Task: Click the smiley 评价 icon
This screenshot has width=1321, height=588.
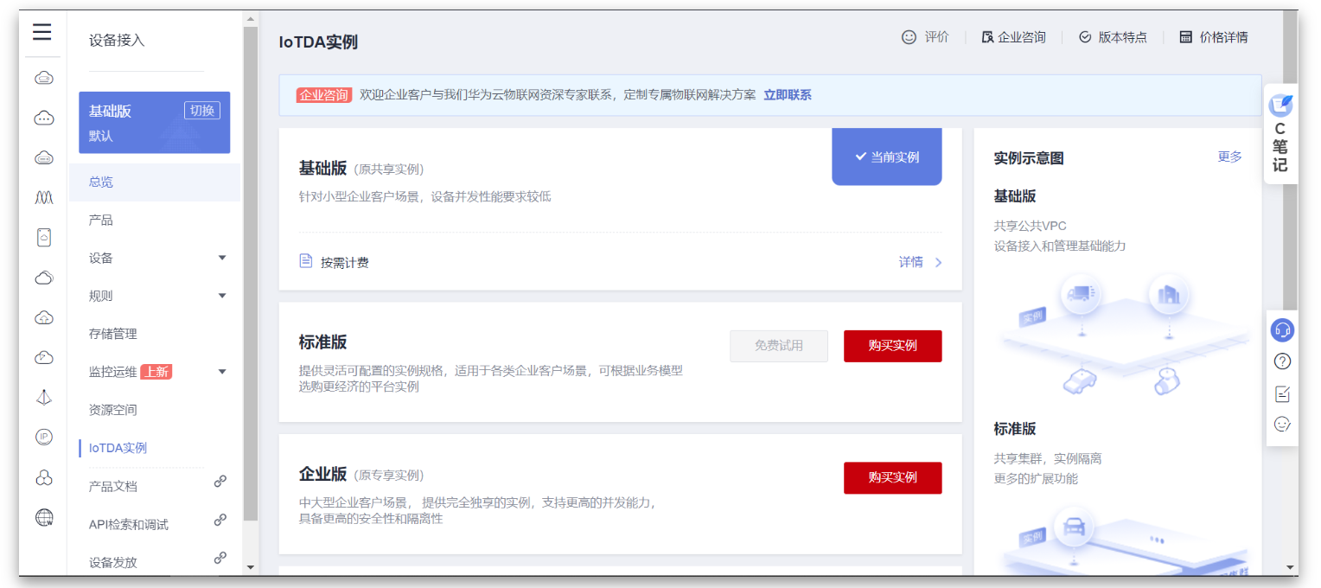Action: (909, 37)
